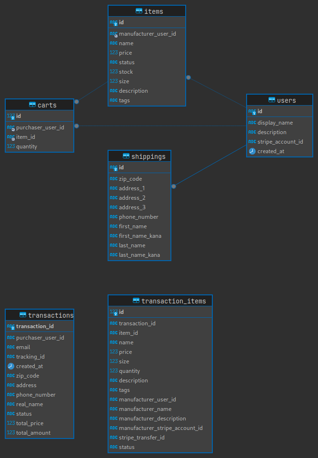This screenshot has width=318, height=458.
Task: Click the key icon of the shippings id column
Action: [114, 167]
